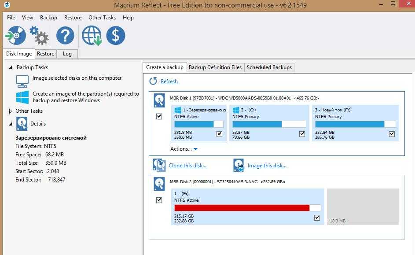
Task: Click the monitor icon for imaging selected disks
Action: point(22,81)
